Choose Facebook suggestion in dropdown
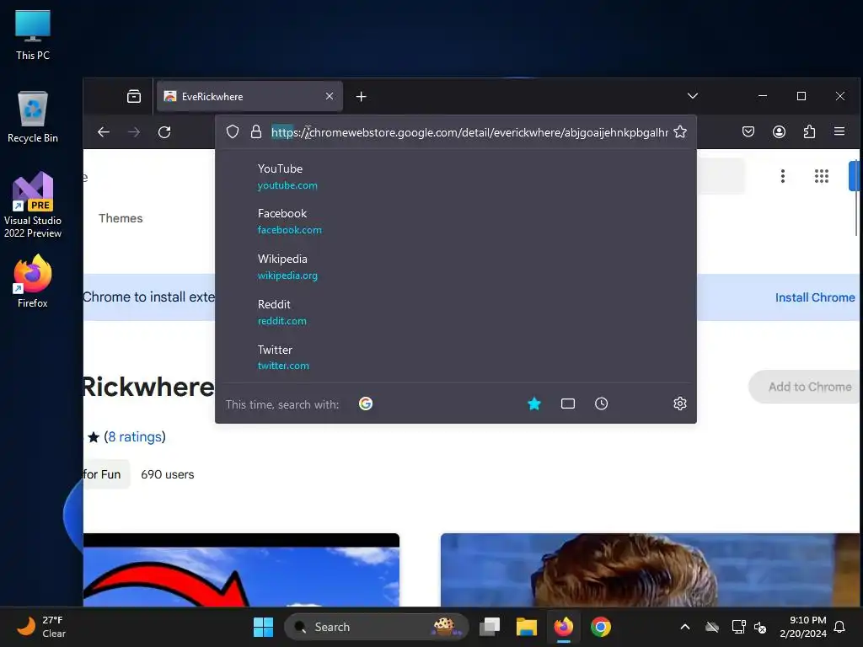This screenshot has width=863, height=647. pos(456,222)
